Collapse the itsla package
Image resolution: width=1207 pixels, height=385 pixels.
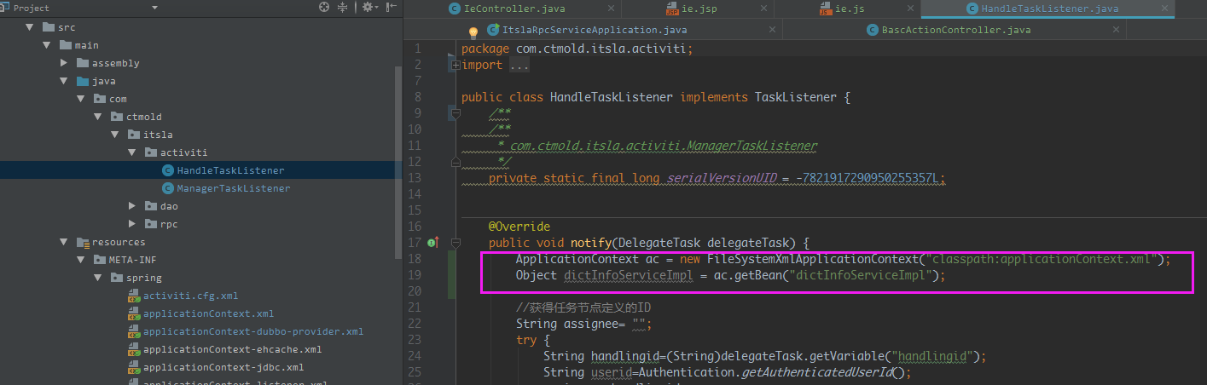[115, 135]
